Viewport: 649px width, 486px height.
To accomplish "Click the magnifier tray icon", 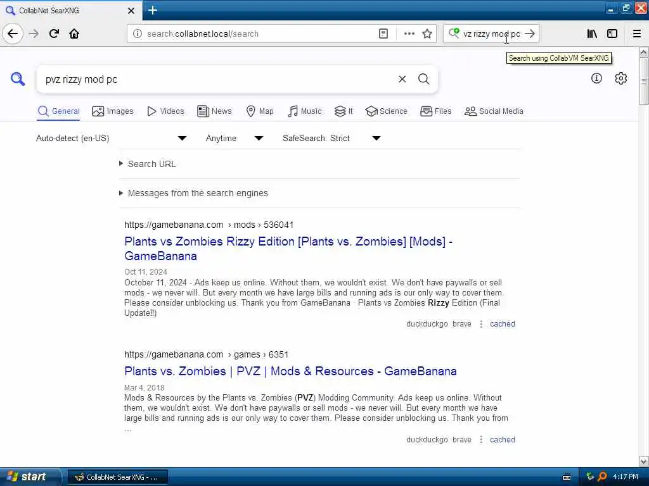I will click(602, 477).
